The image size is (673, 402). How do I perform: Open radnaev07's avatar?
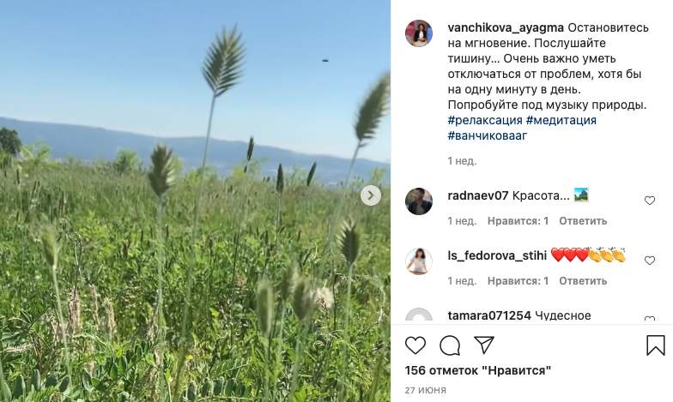coord(419,201)
